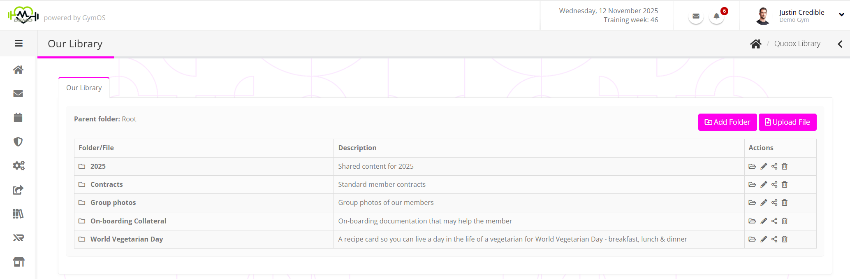
Task: Click the Upload File button
Action: point(787,122)
